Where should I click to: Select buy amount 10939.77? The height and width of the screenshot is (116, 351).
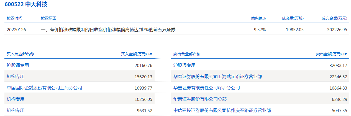[144, 88]
